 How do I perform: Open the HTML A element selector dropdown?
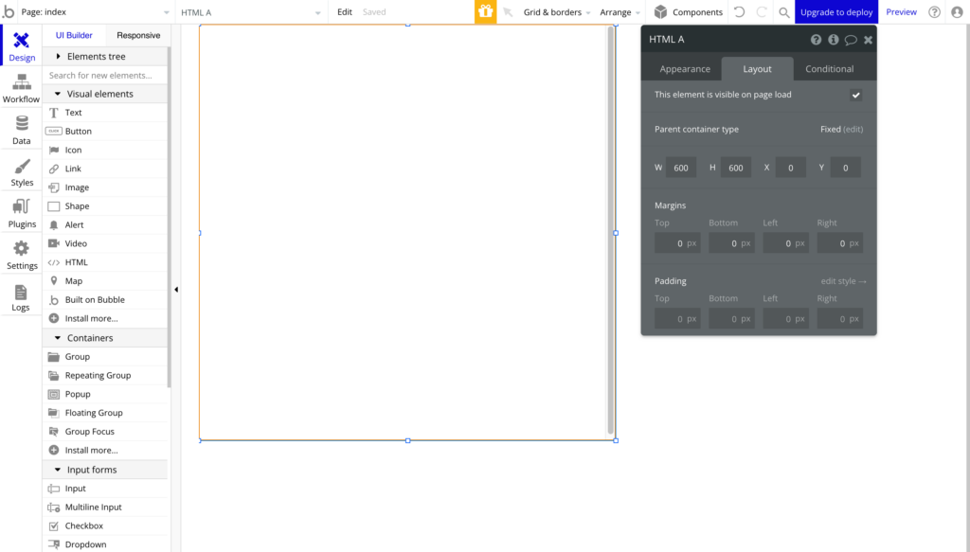tap(250, 12)
